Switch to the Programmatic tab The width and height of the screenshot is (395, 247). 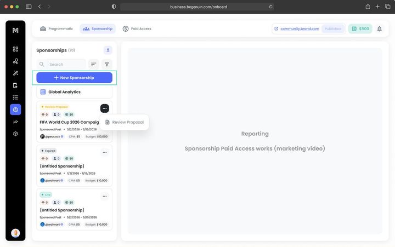point(57,28)
